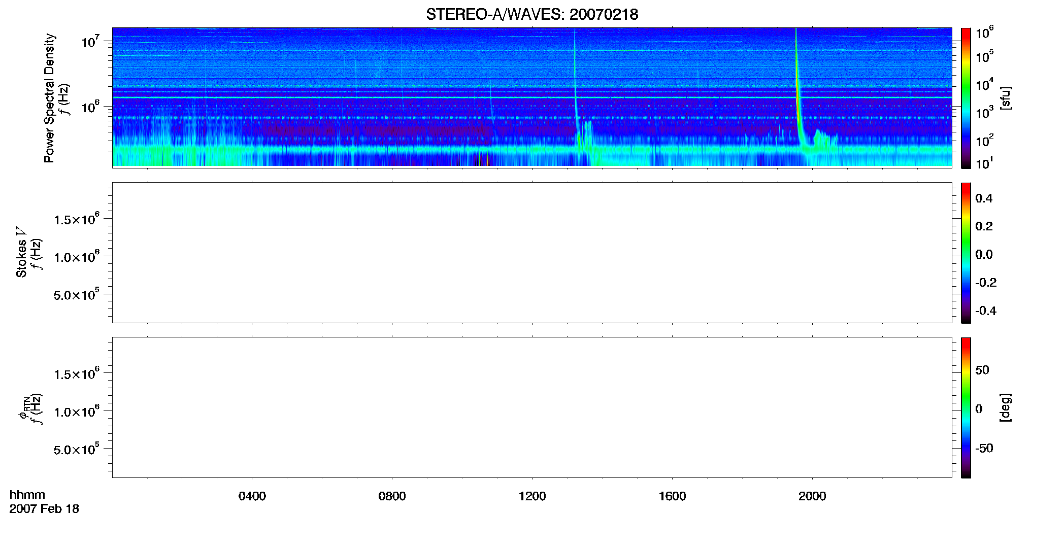Click the power spectral density spectrogram
Viewport: 1064px width, 548px height.
pos(532,97)
